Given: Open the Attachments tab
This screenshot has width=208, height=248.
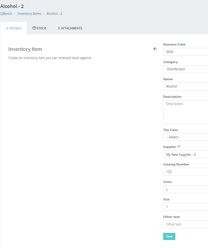Looking at the screenshot, I should click(x=70, y=28).
